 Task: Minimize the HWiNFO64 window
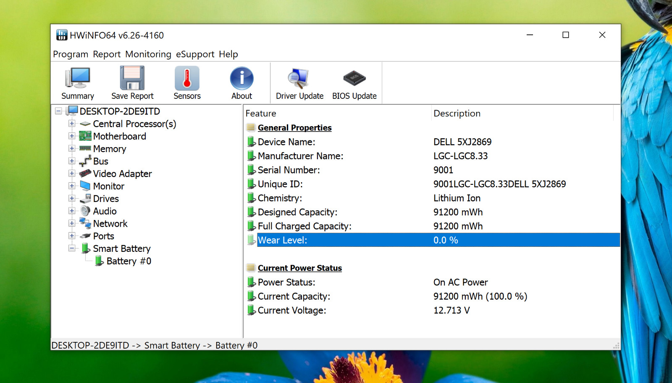pos(530,35)
